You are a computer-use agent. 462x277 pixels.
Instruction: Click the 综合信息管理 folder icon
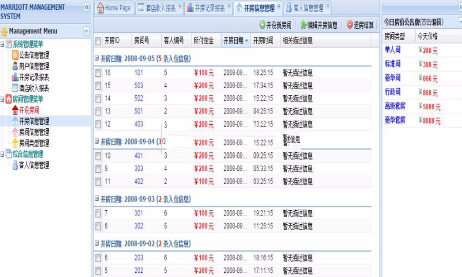pyautogui.click(x=9, y=154)
